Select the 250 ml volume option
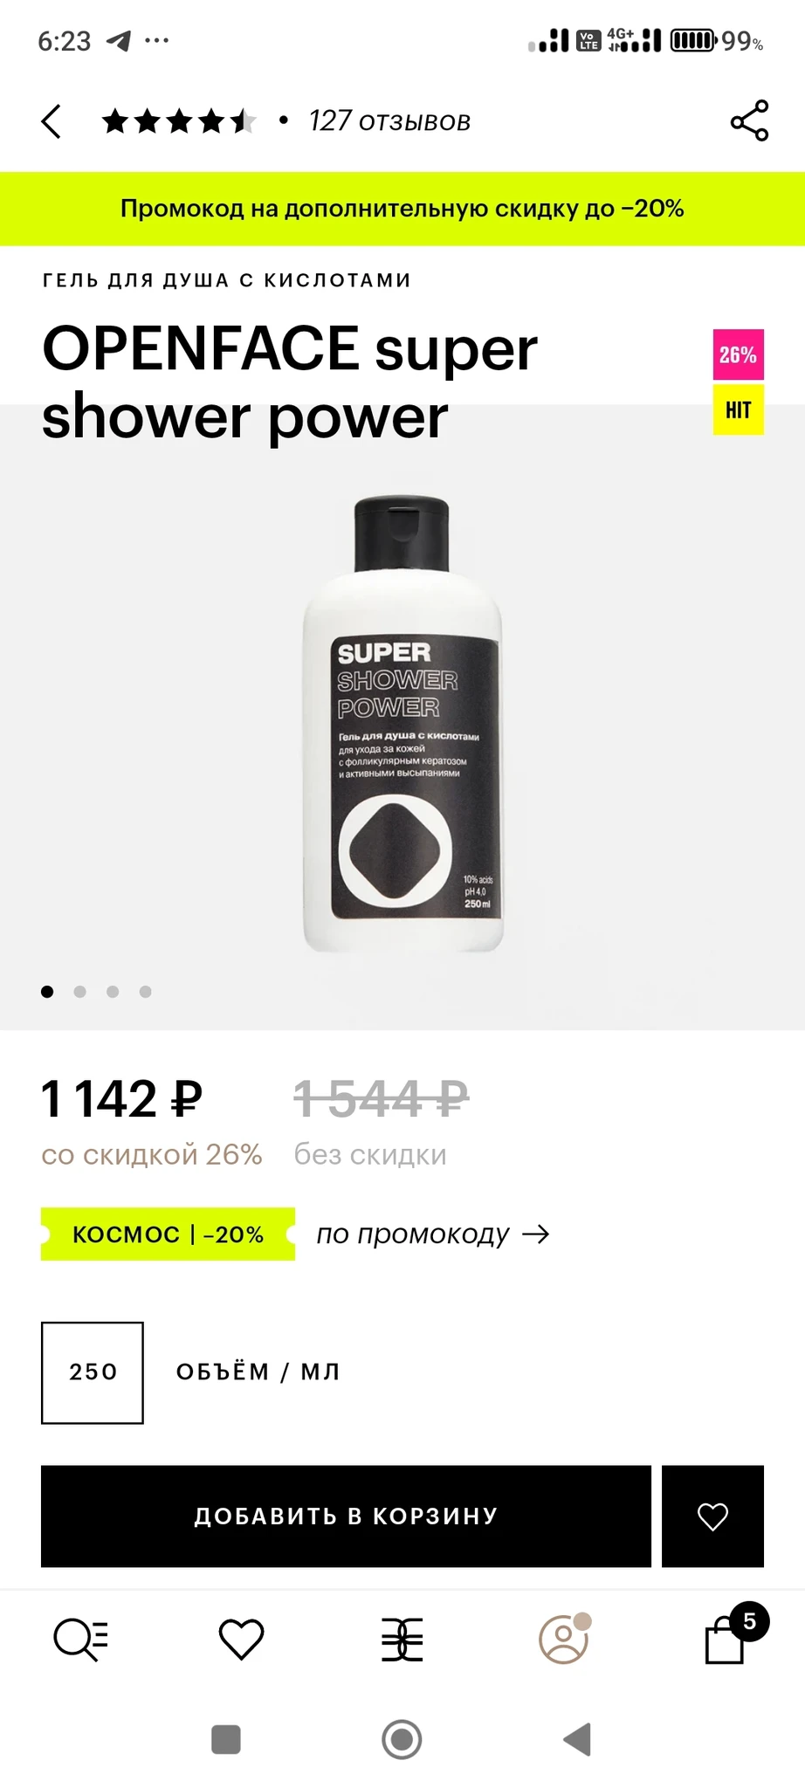Viewport: 805px width, 1788px height. [93, 1372]
